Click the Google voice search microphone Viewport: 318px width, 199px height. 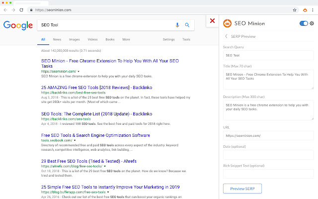(177, 24)
